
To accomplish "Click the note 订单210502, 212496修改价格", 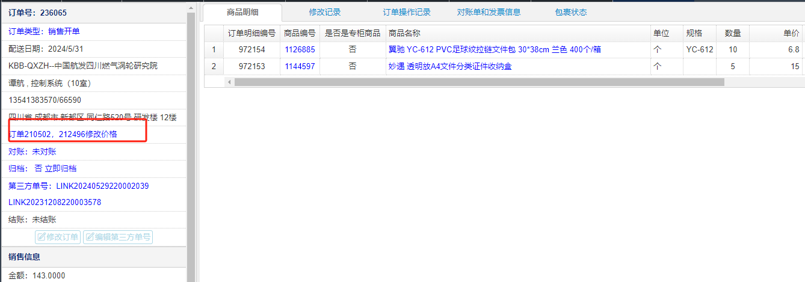I will tap(63, 134).
